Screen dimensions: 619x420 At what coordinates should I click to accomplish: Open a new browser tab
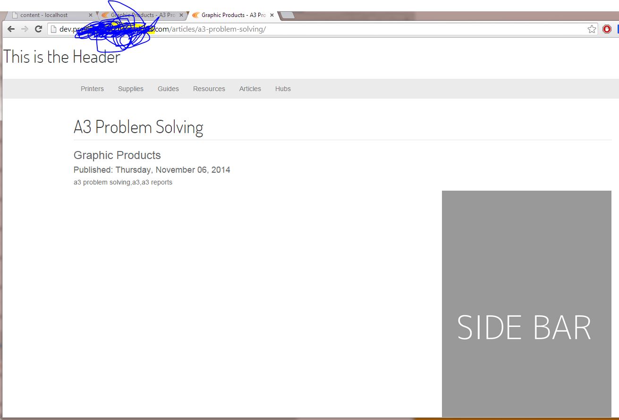288,16
